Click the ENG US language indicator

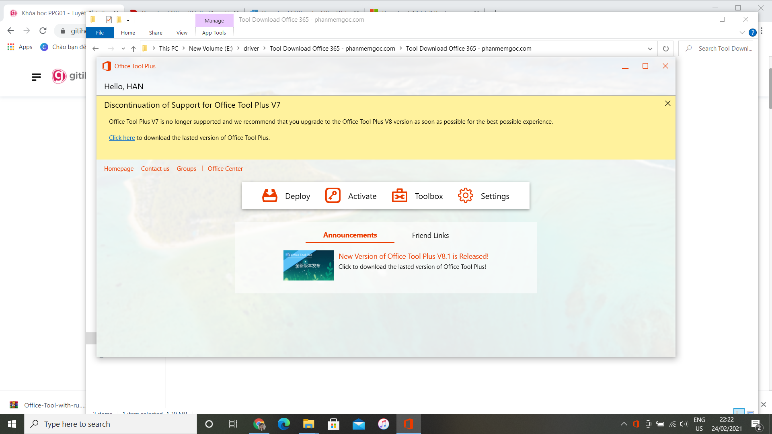[x=699, y=424]
